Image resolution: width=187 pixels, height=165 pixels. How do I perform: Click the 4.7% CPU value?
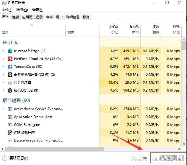pos(114,59)
